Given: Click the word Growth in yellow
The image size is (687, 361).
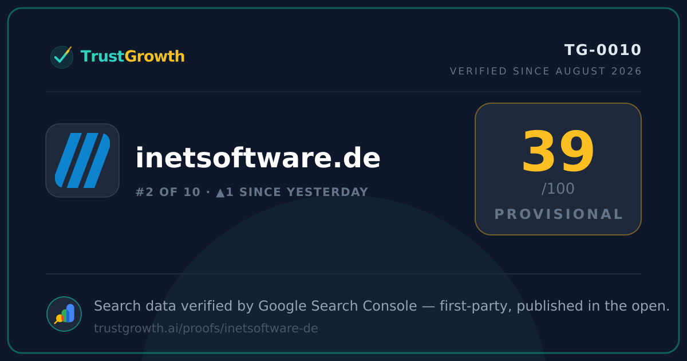Looking at the screenshot, I should click(155, 57).
